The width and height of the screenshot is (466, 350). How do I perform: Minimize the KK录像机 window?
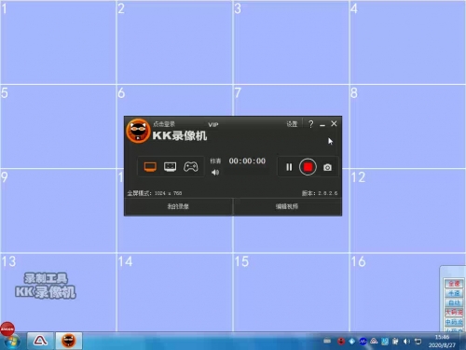pos(322,124)
